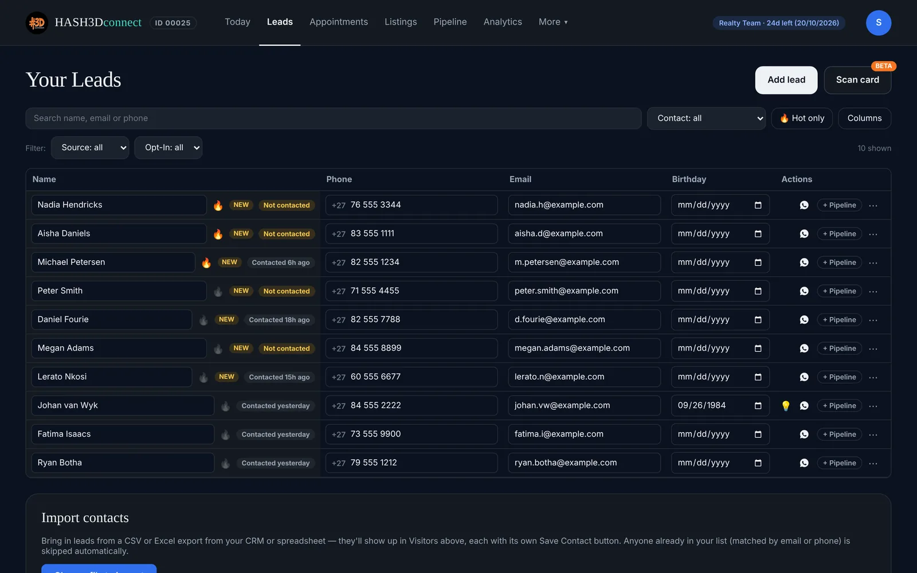Open WhatsApp chat for Michael Petersen
Image resolution: width=917 pixels, height=573 pixels.
tap(804, 262)
